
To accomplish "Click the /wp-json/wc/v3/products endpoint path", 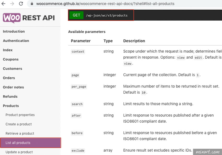I will [x=107, y=16].
